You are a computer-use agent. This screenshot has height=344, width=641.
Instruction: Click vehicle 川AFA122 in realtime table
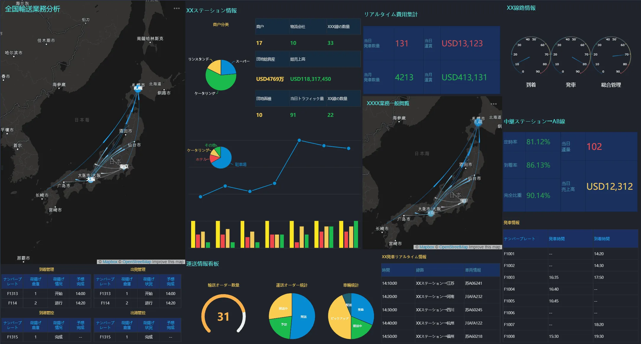click(x=474, y=323)
